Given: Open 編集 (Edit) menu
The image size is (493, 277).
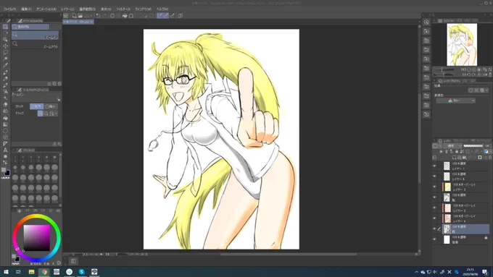Looking at the screenshot, I should click(x=26, y=9).
